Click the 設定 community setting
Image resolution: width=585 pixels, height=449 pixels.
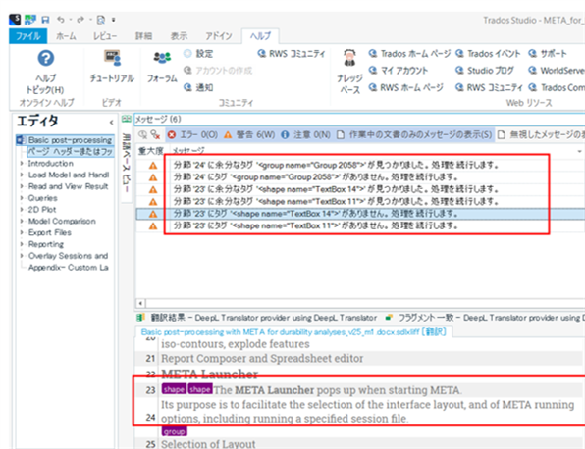click(x=198, y=54)
